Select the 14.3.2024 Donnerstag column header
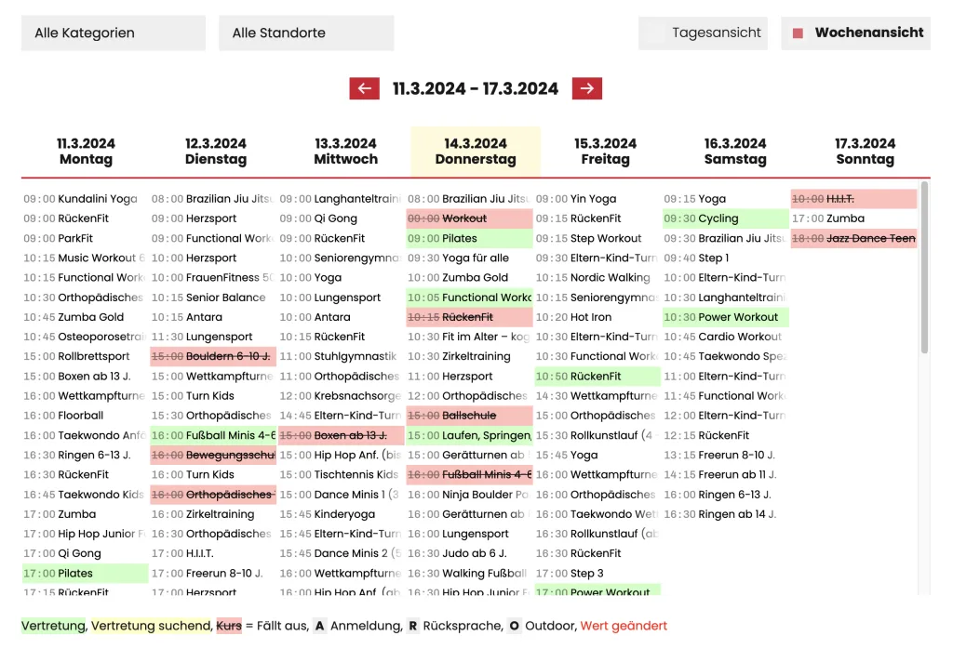Image resolution: width=953 pixels, height=662 pixels. (476, 152)
